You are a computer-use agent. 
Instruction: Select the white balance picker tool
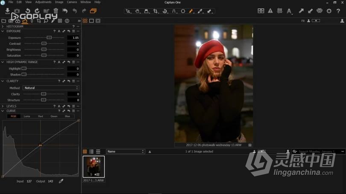[x=200, y=11]
